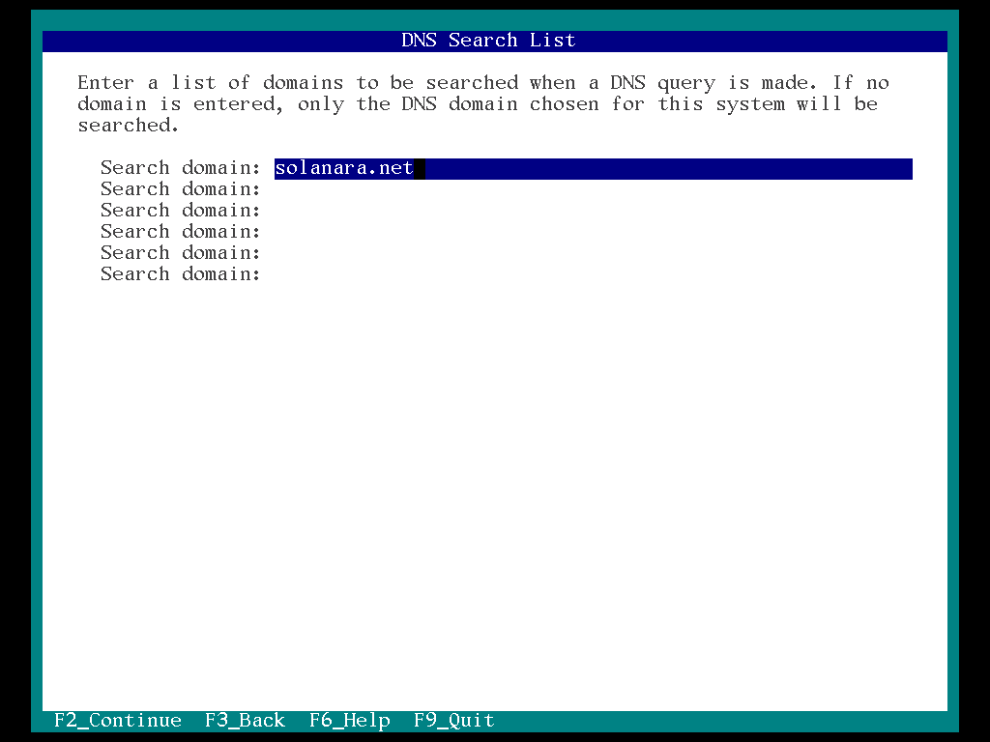Click the instruction paragraph about DNS domains

coord(483,104)
